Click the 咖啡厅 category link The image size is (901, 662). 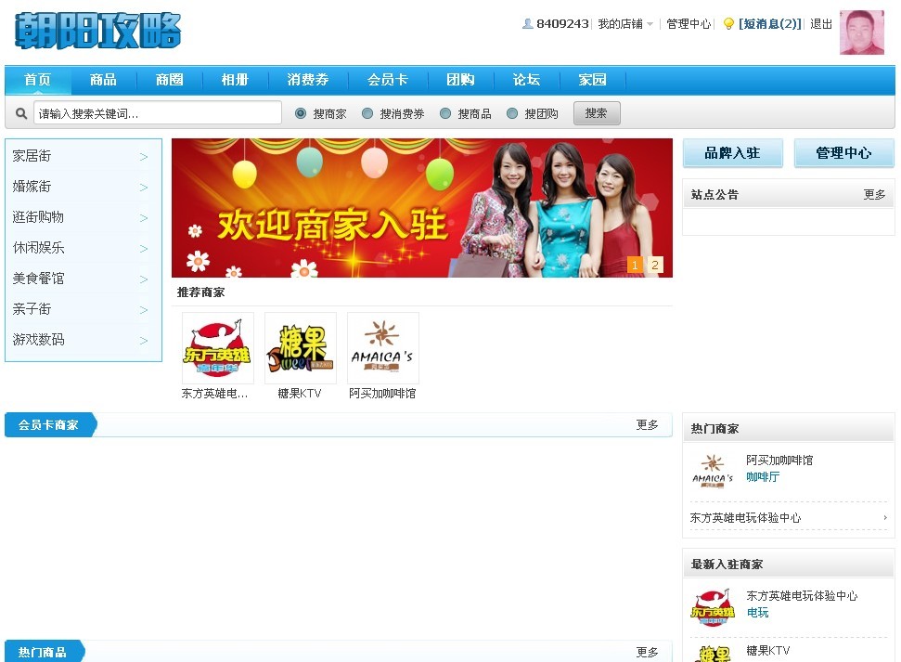coord(763,477)
